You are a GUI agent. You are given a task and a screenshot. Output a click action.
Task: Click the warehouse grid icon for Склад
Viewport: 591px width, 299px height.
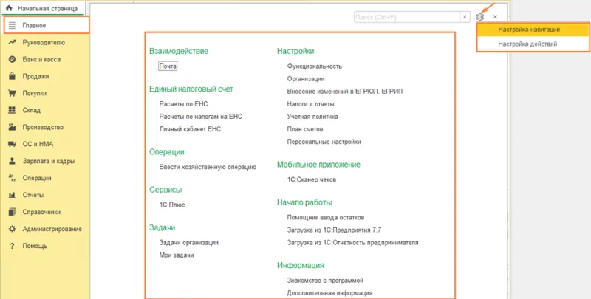[12, 110]
